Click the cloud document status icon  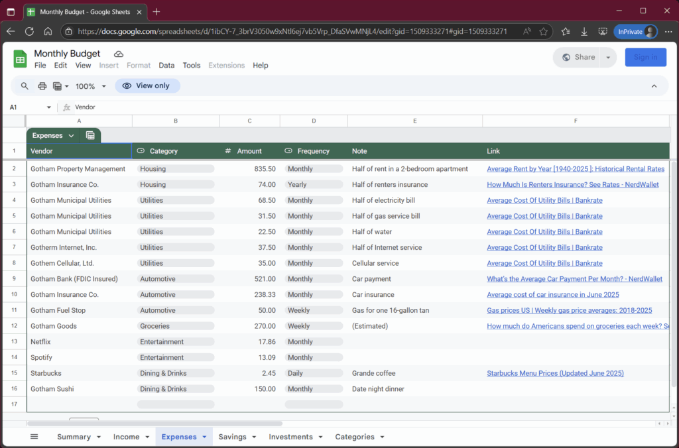point(118,54)
